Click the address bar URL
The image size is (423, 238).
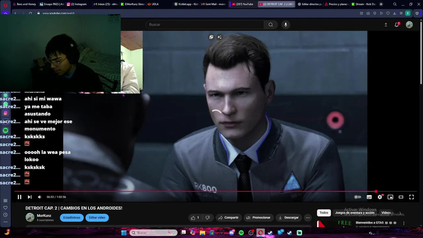58,13
